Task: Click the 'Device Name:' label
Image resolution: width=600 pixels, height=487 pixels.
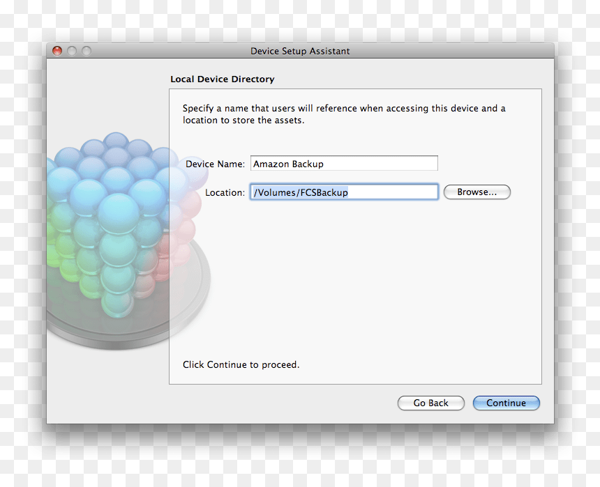Action: pyautogui.click(x=215, y=164)
